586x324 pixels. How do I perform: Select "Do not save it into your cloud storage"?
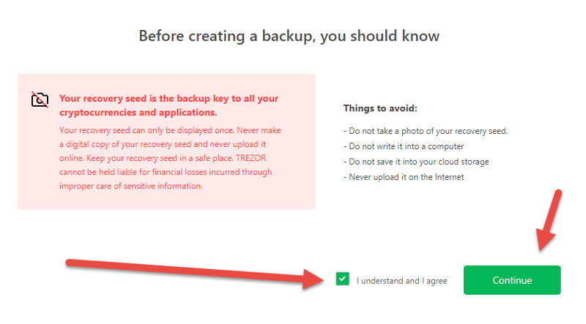[x=416, y=162]
